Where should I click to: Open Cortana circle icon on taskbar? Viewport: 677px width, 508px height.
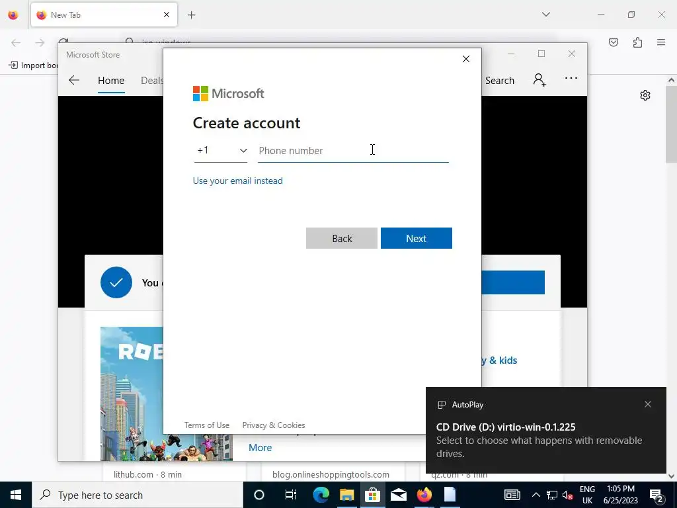[x=259, y=495]
